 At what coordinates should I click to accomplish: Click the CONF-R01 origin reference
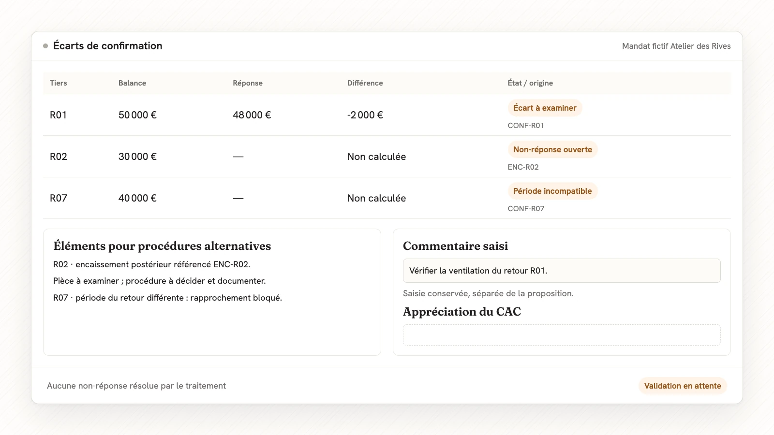(526, 126)
